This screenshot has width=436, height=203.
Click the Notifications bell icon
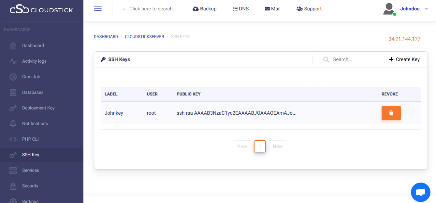(13, 124)
